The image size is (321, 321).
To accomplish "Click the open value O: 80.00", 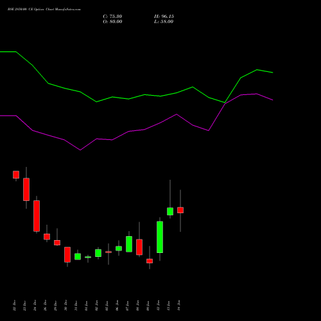I will click(x=112, y=22).
